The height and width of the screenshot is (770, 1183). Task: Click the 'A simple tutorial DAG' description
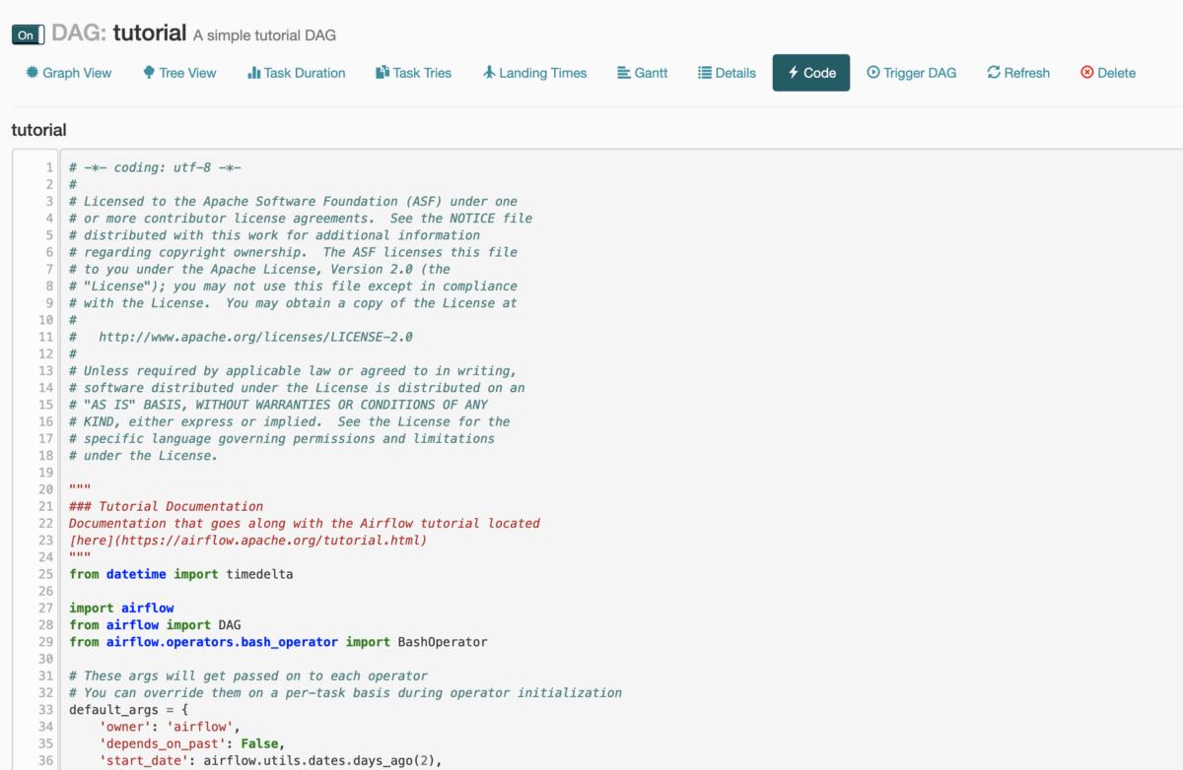point(264,35)
